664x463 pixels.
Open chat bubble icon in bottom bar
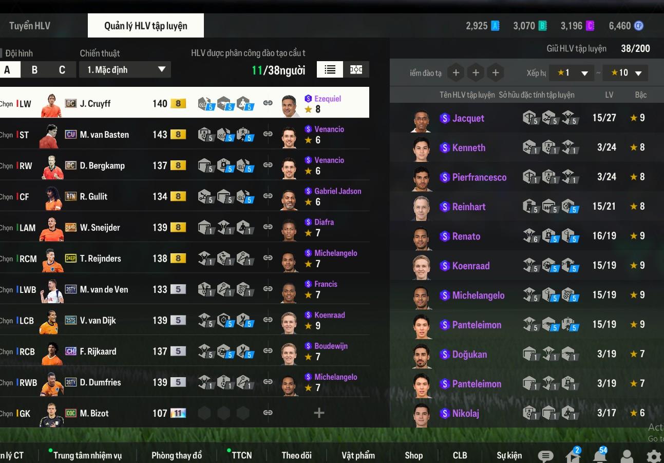(x=545, y=456)
